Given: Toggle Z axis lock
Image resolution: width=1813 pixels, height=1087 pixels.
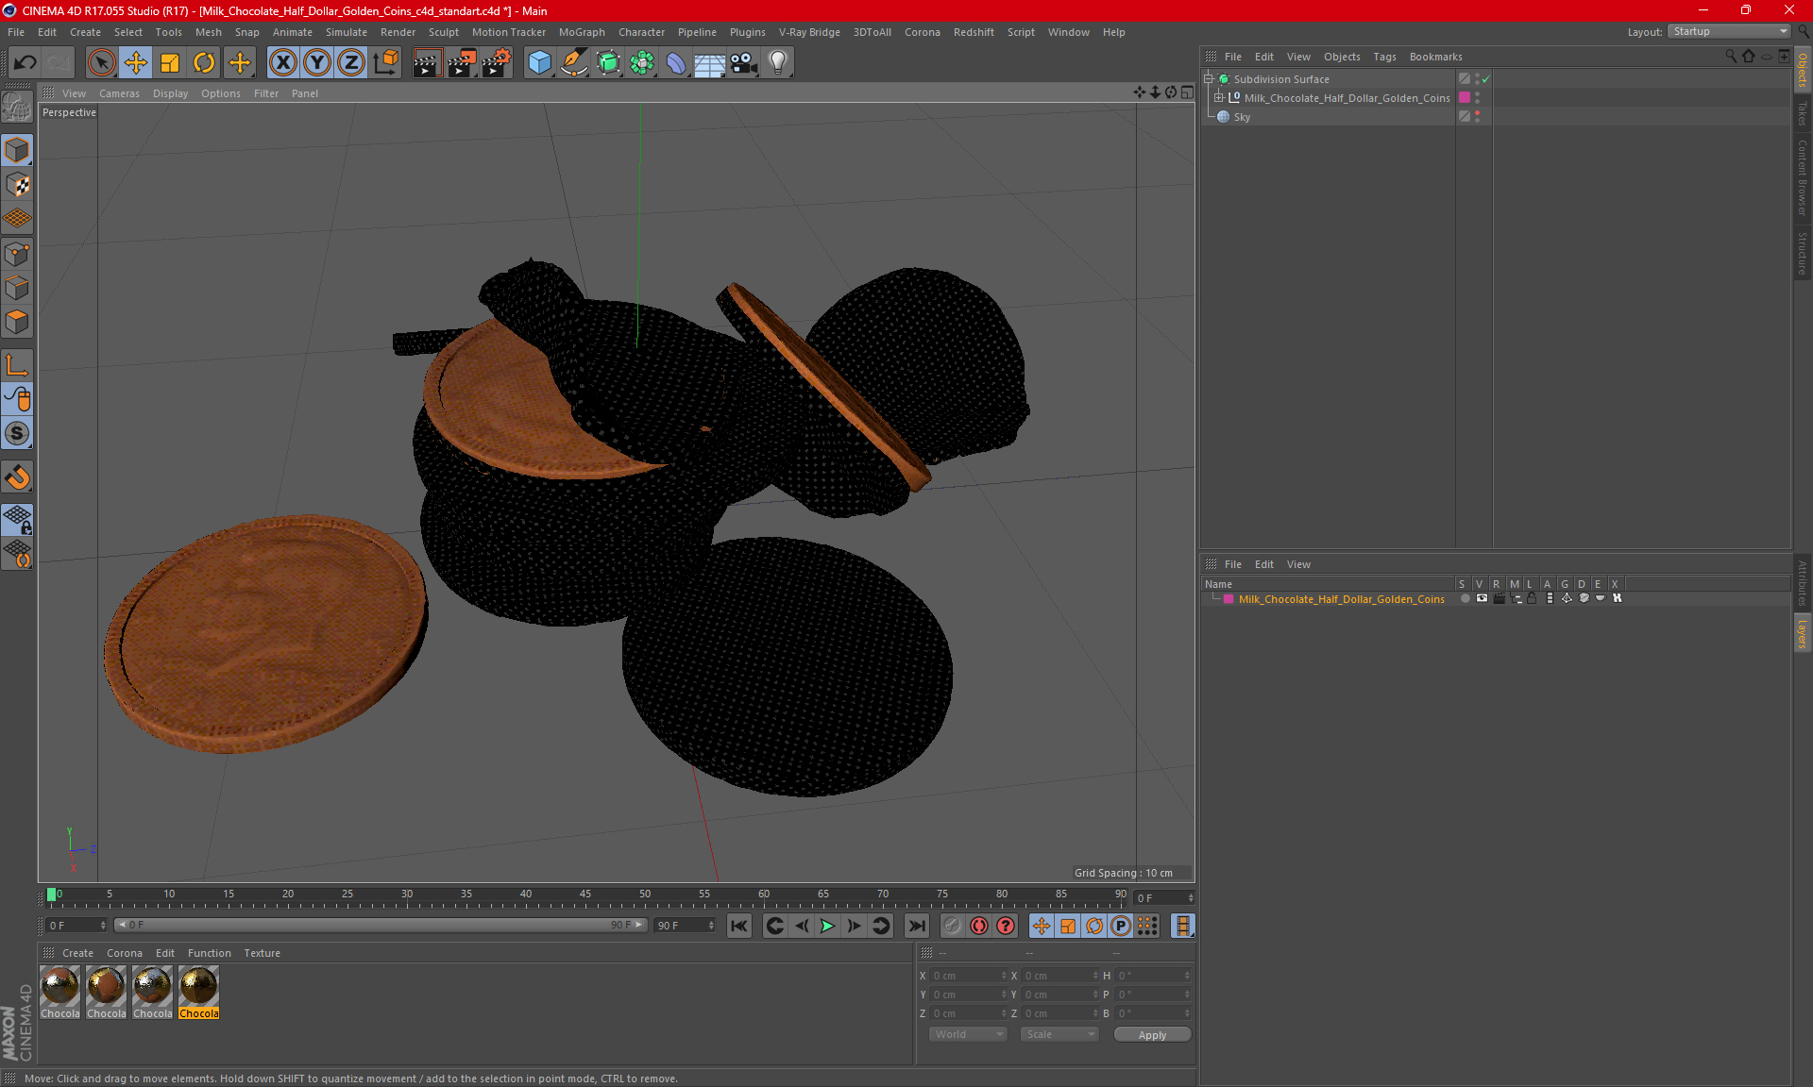Looking at the screenshot, I should pos(351,62).
